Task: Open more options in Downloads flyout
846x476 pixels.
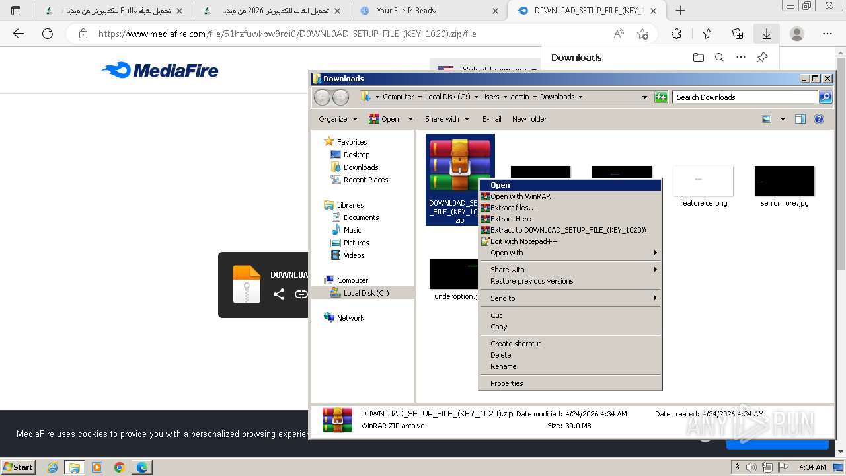Action: [x=741, y=58]
